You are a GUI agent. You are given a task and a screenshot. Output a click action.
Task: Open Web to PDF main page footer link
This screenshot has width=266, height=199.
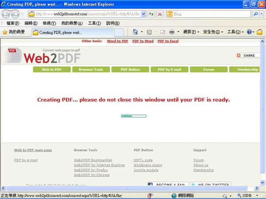[33, 150]
